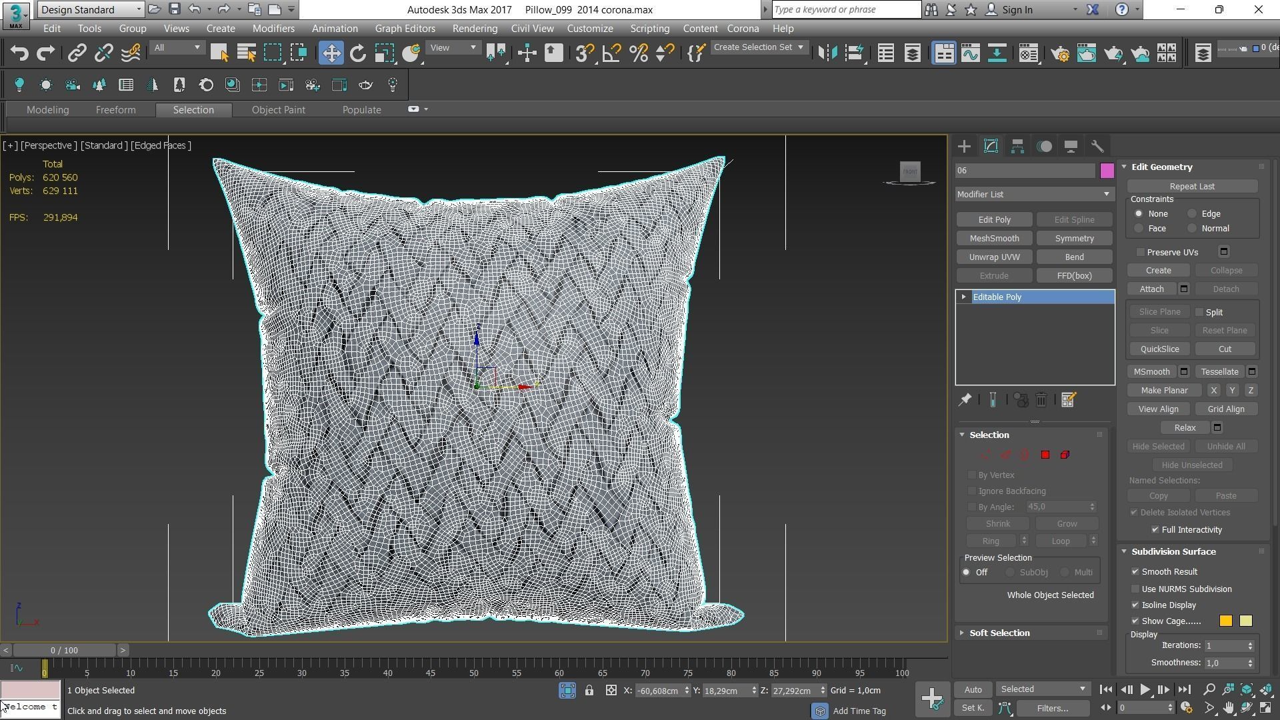Enable Preserve UVs checkbox
This screenshot has width=1280, height=720.
click(1141, 252)
